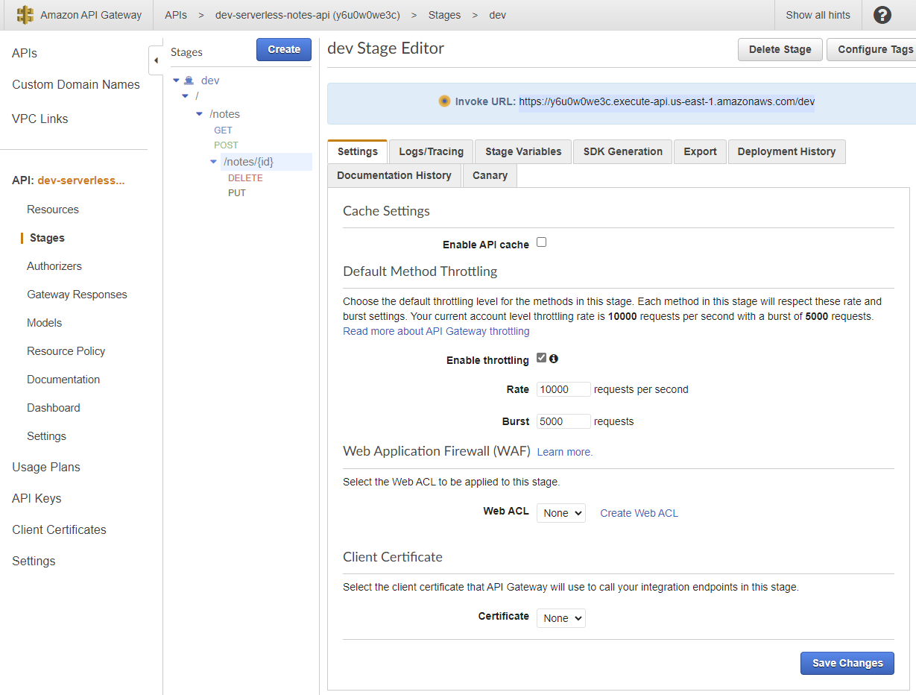Screen dimensions: 916x695
Task: Toggle the Enable API cache checkbox
Action: tap(542, 242)
